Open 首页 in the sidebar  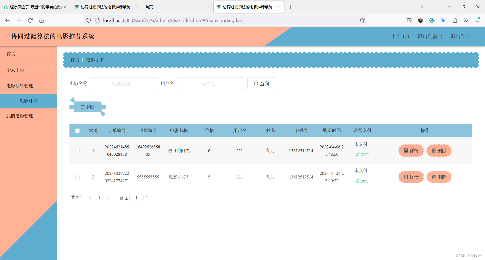coord(28,54)
